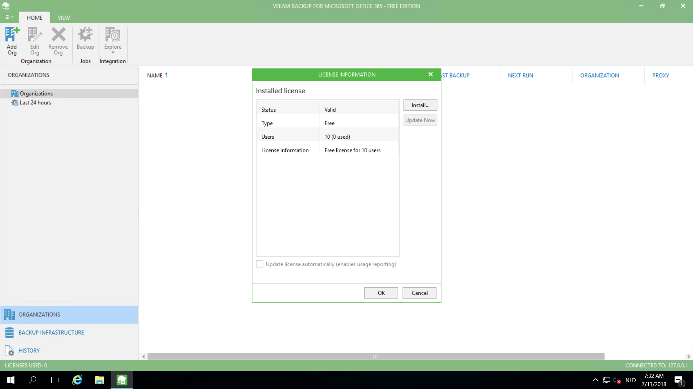Open the Explore integration icon

(113, 35)
